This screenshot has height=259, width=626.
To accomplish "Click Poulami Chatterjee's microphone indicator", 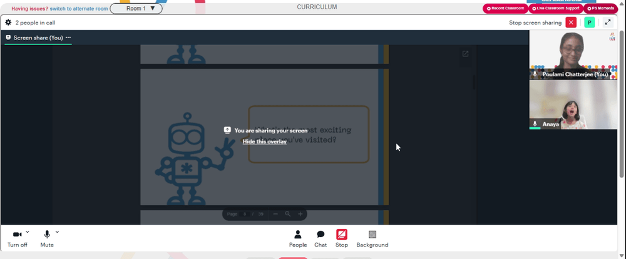I will pyautogui.click(x=535, y=74).
